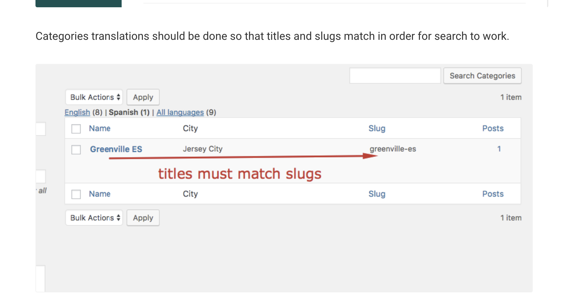The image size is (563, 304).
Task: Check the header select-all checkbox
Action: (x=76, y=129)
